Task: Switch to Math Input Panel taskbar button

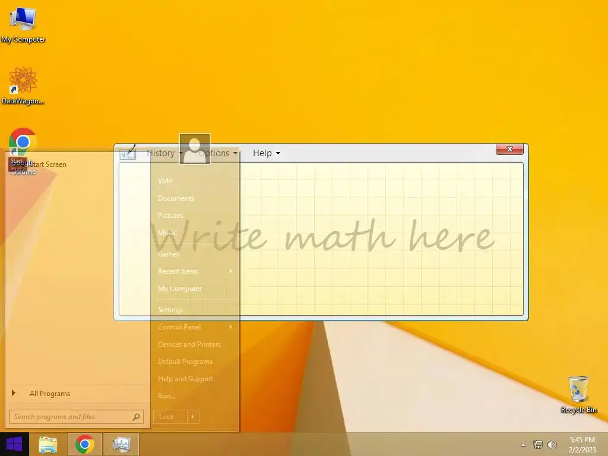Action: coord(121,444)
